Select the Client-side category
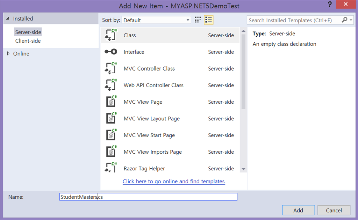358x220 pixels. (x=28, y=41)
